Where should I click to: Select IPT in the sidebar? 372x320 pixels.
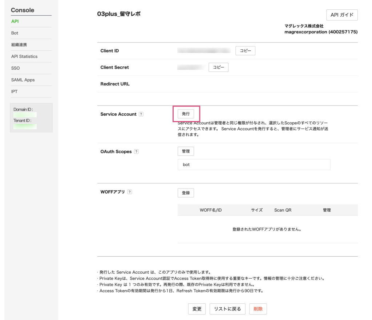pos(15,92)
